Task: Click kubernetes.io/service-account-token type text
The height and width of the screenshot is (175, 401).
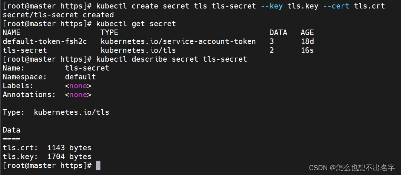Action: tap(178, 41)
